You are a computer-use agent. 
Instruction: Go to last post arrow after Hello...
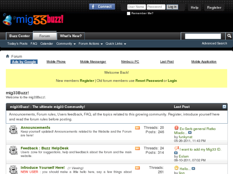tap(193, 169)
